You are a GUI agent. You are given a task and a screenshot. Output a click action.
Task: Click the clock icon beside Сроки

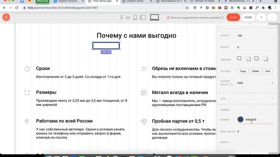click(27, 69)
